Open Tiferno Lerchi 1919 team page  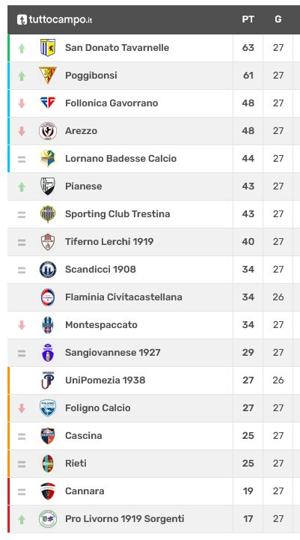[x=109, y=241]
